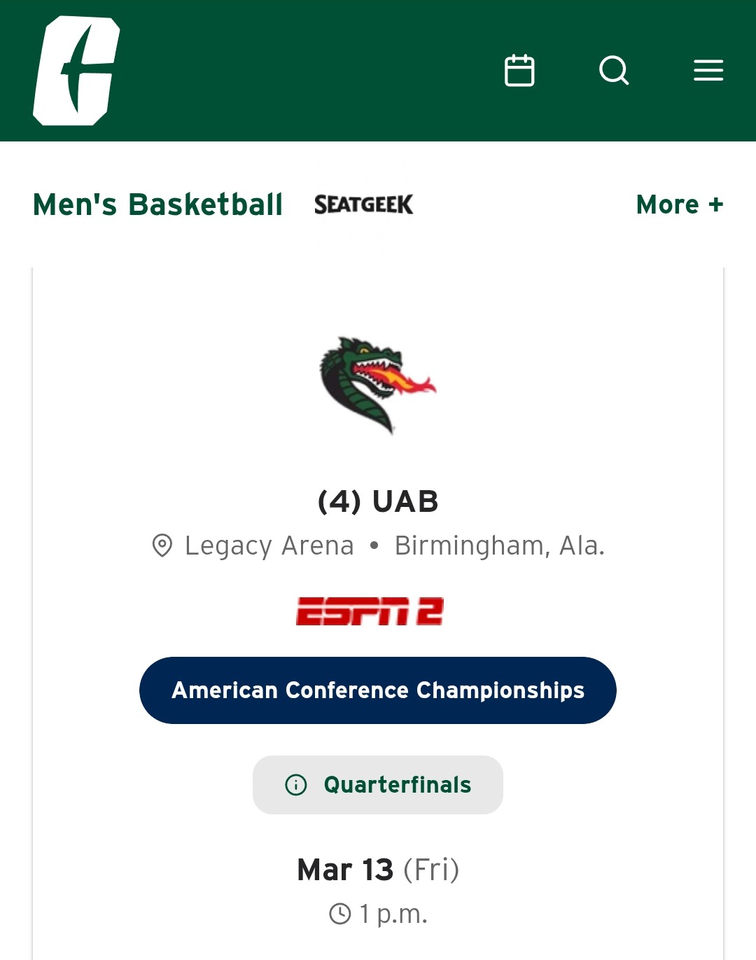Click the 1 p.m. tipoff time

393,914
